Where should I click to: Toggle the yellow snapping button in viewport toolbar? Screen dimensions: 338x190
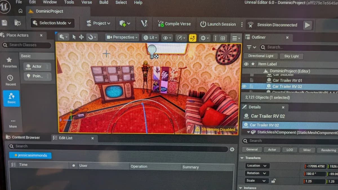coord(193,38)
